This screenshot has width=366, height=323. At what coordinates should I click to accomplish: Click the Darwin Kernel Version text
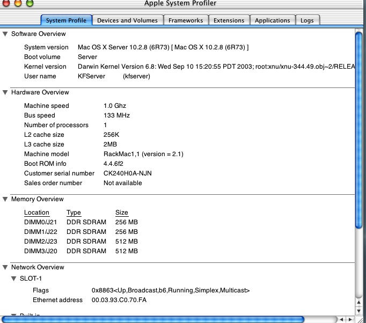(x=216, y=67)
